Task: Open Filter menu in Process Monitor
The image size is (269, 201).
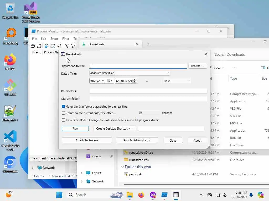Action: [x=66, y=39]
